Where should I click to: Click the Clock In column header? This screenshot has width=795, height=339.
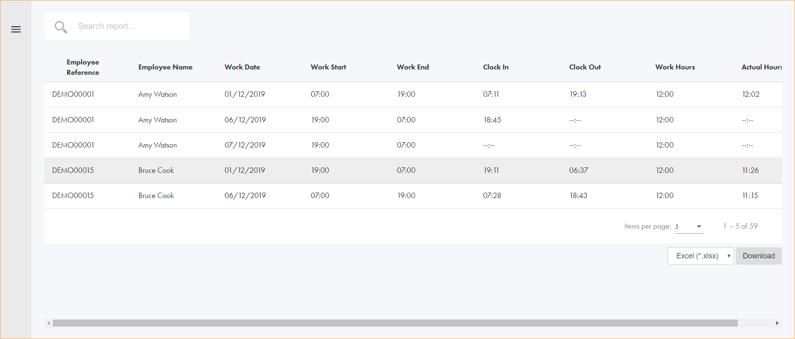click(496, 67)
